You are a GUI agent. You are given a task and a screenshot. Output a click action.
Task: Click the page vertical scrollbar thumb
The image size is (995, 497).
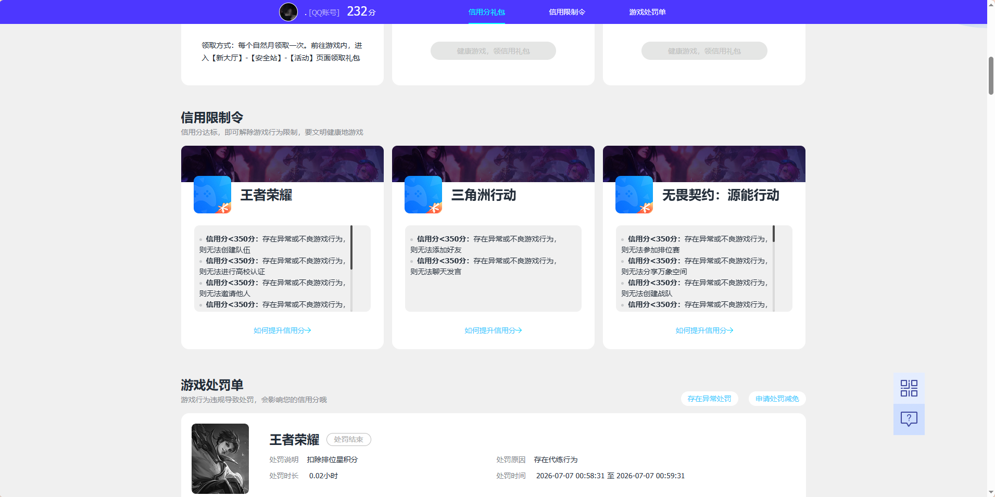(991, 75)
